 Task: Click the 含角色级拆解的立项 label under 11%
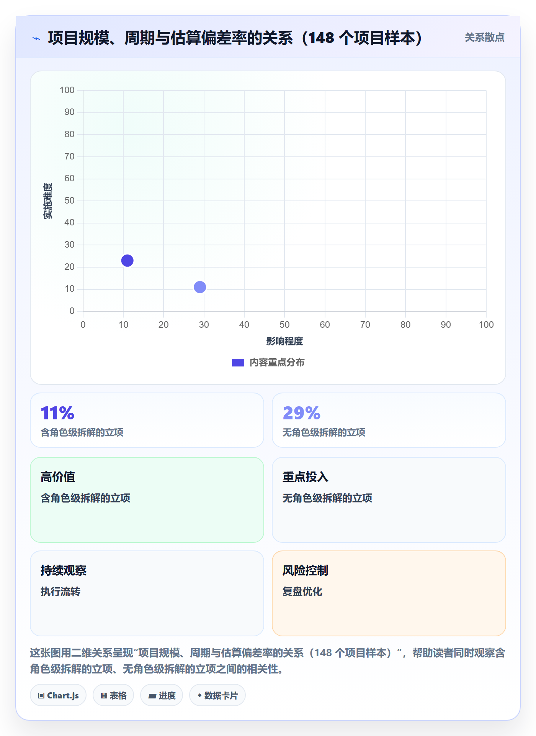coord(82,432)
